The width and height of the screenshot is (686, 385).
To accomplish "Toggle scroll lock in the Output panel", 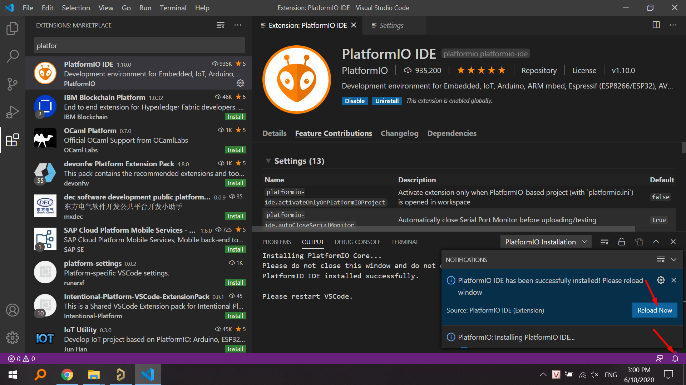I will [x=621, y=242].
